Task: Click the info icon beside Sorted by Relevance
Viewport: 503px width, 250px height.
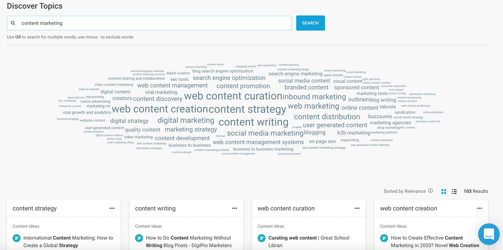Action: point(431,191)
